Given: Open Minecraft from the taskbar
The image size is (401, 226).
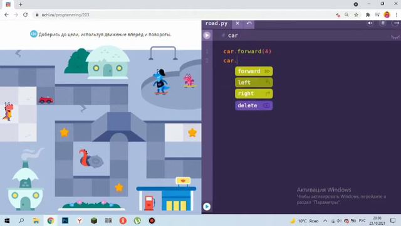Looking at the screenshot, I should click(94, 220).
